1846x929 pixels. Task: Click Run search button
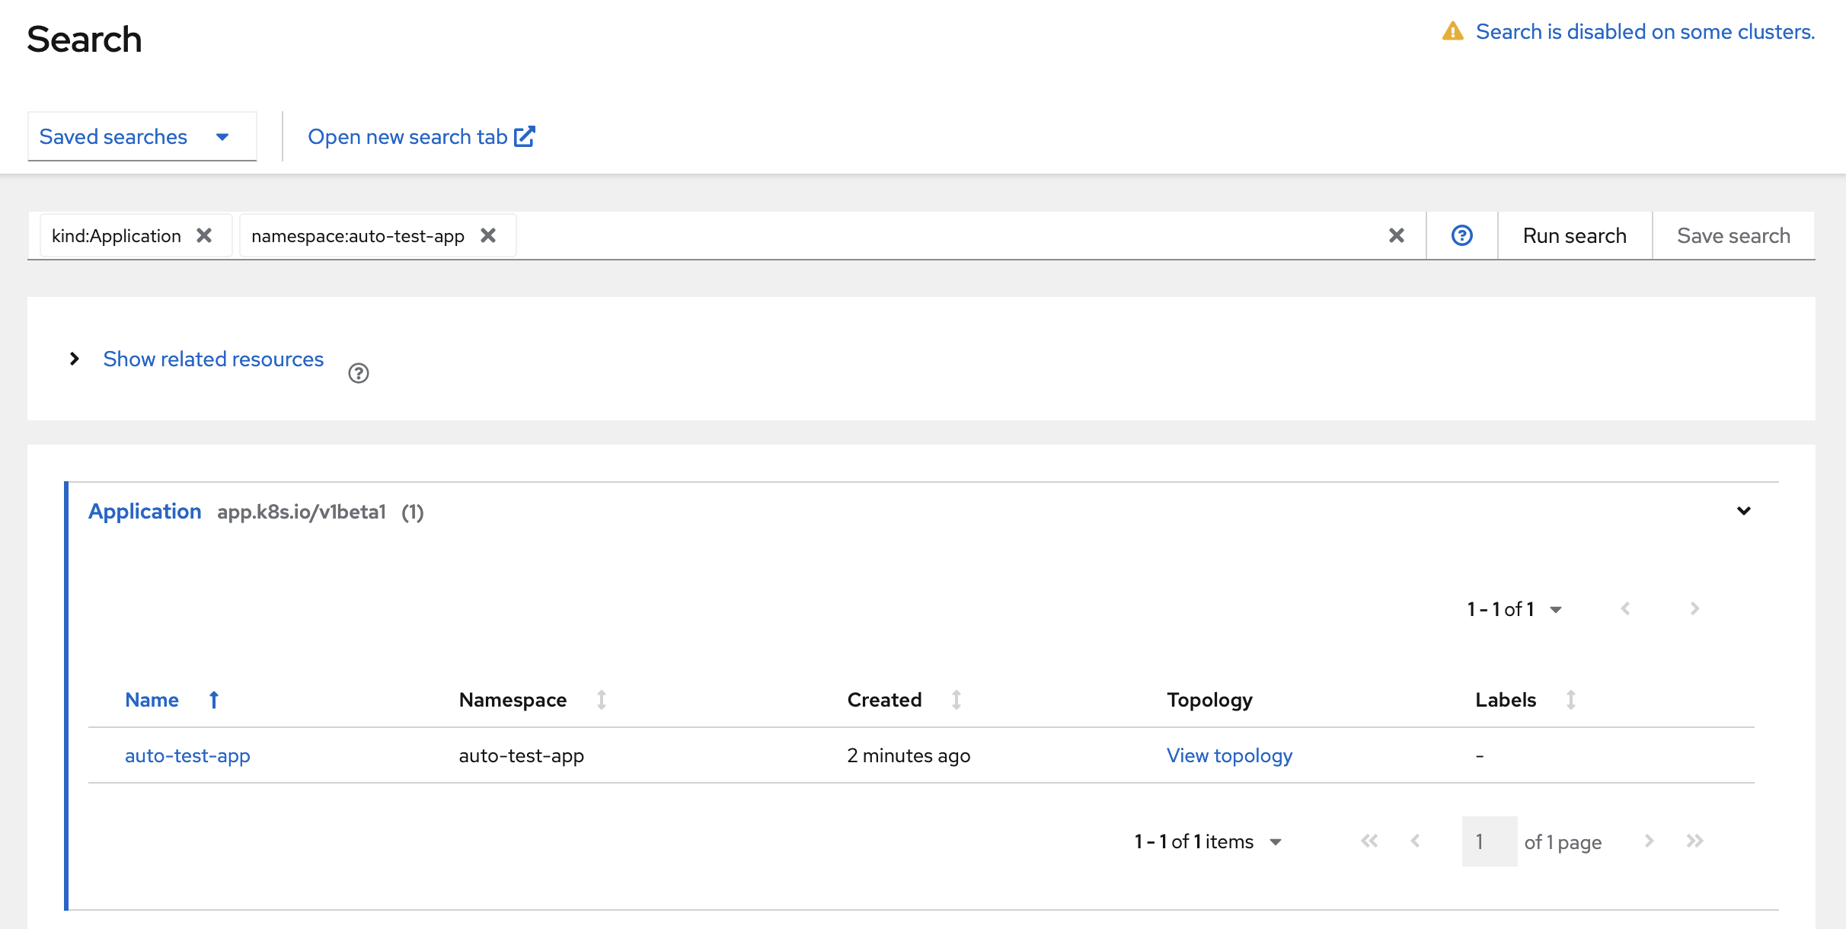[x=1574, y=235]
